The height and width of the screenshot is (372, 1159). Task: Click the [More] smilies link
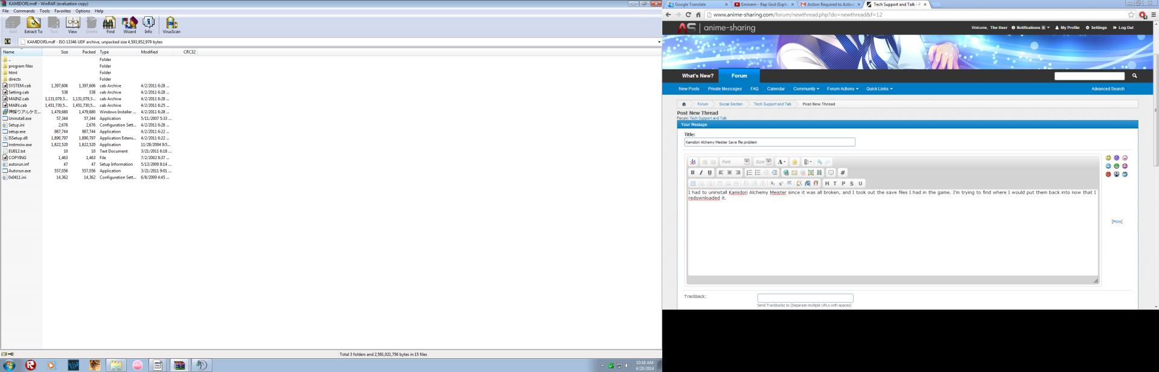1117,221
